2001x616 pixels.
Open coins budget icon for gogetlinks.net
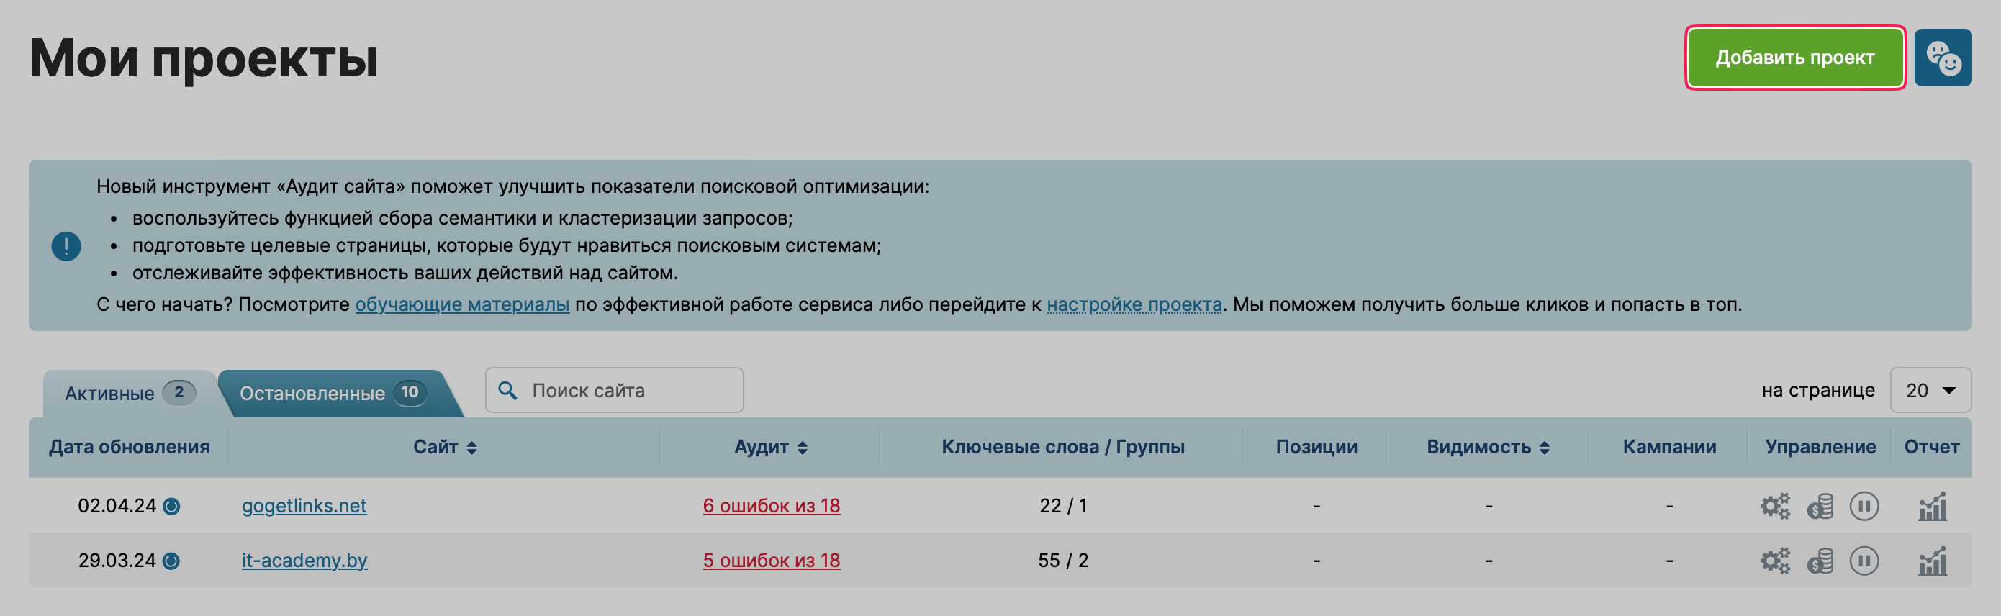pyautogui.click(x=1820, y=506)
